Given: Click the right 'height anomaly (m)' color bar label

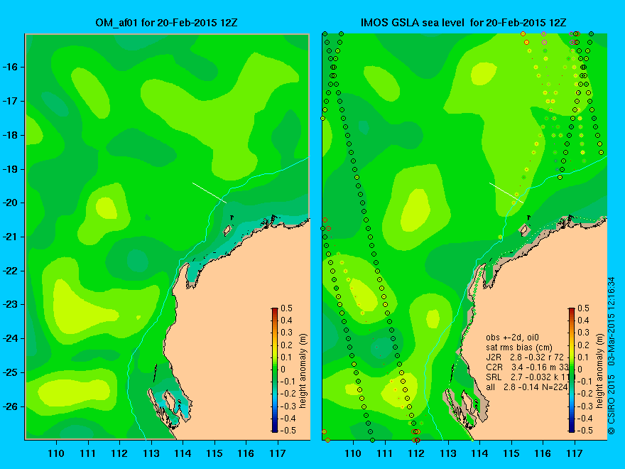Looking at the screenshot, I should coord(600,371).
